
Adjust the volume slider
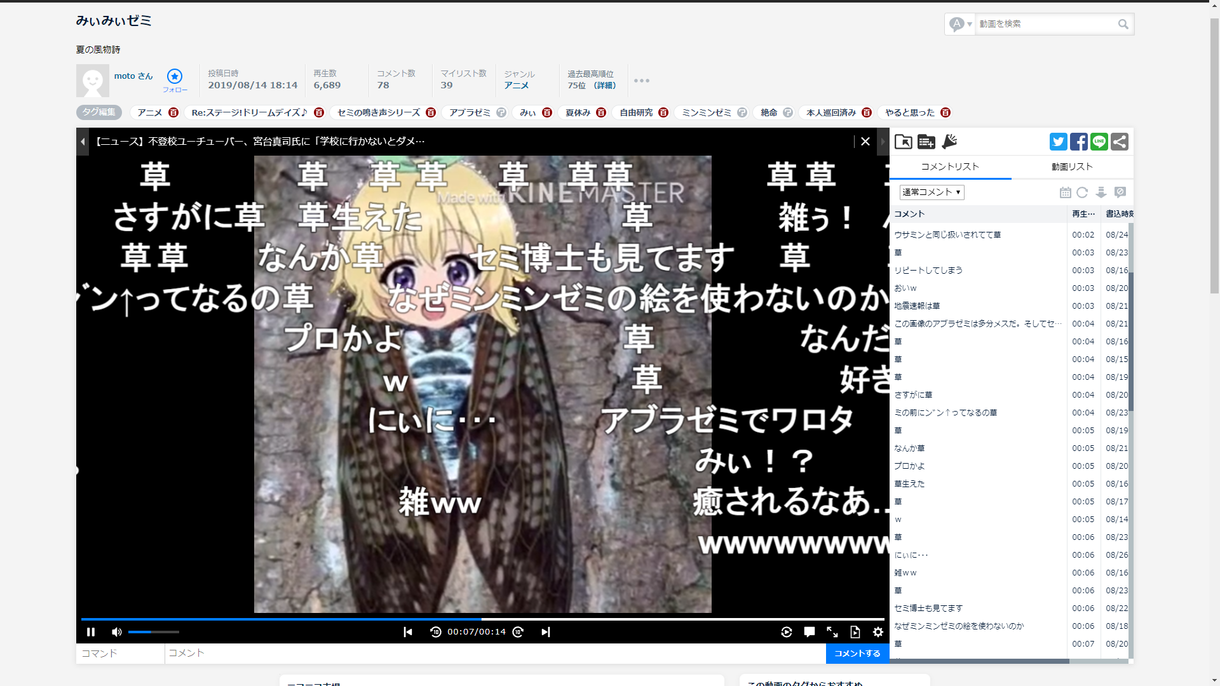pyautogui.click(x=153, y=632)
